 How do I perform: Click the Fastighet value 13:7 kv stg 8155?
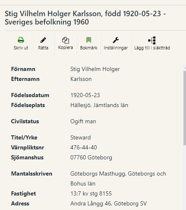pos(91,193)
